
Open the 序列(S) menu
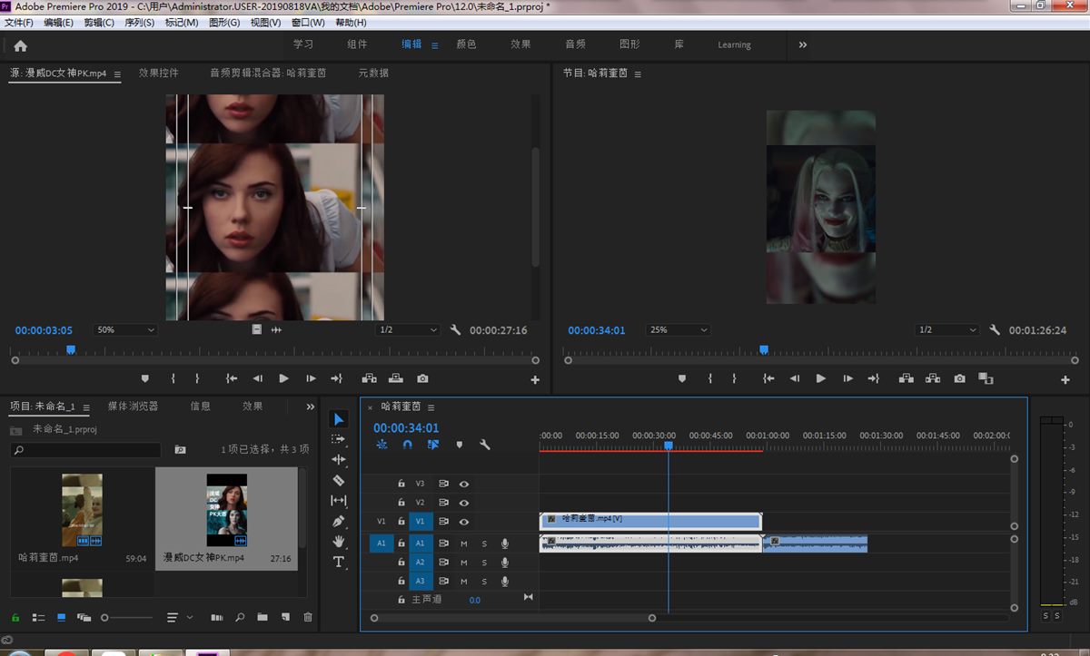(x=139, y=22)
